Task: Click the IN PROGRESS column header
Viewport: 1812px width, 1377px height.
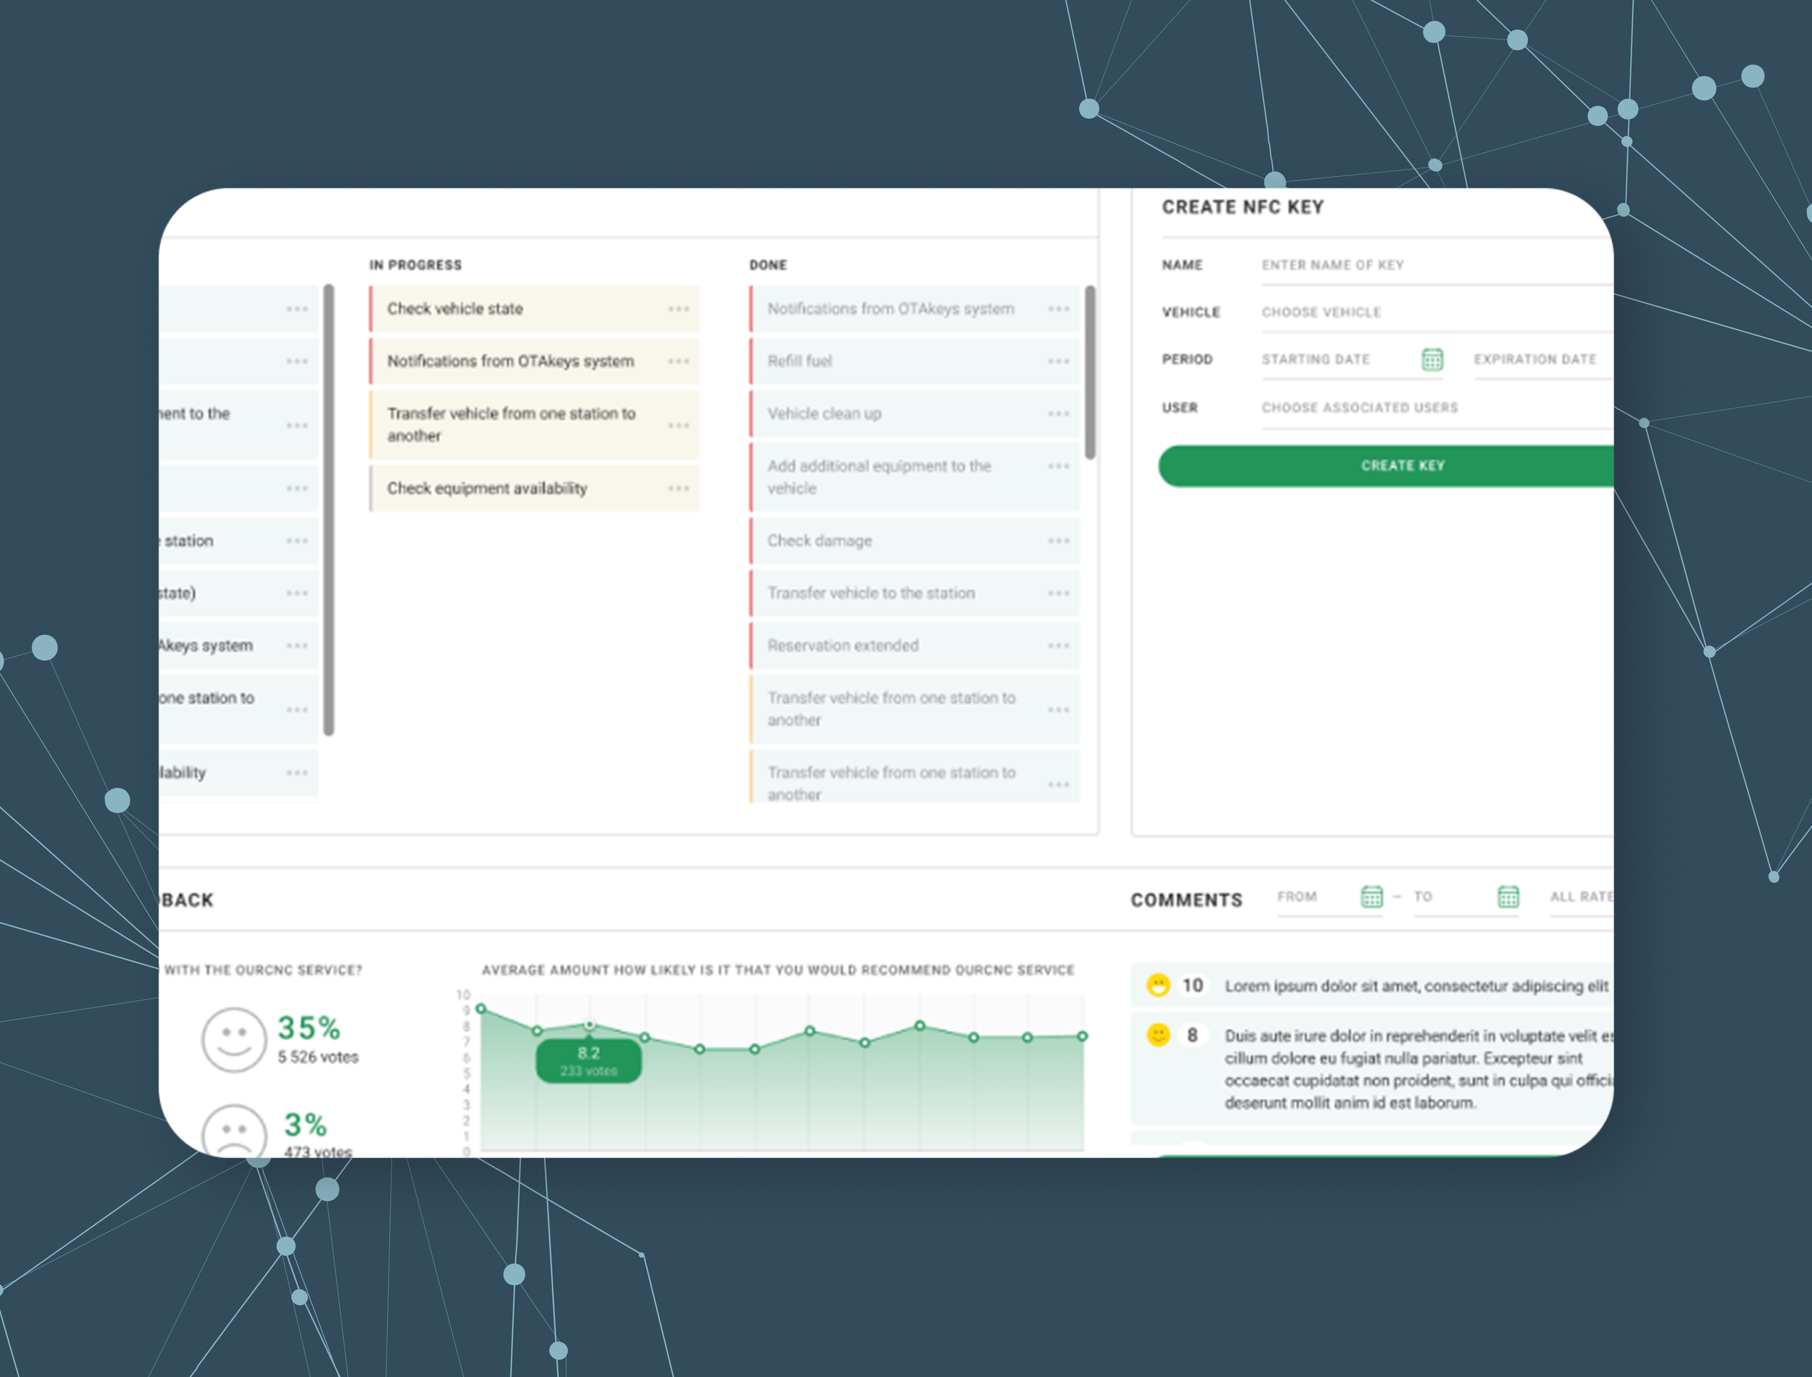Action: tap(415, 265)
